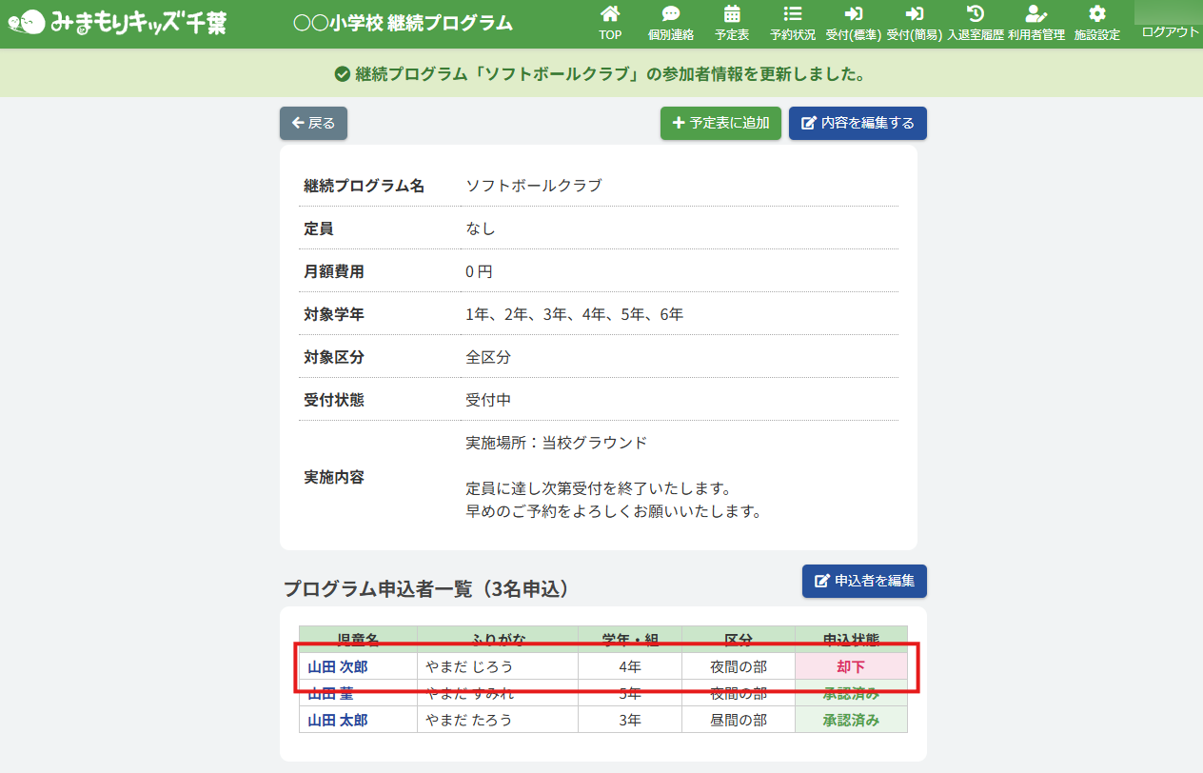
Task: Click the 予定表に追加 button
Action: coord(720,123)
